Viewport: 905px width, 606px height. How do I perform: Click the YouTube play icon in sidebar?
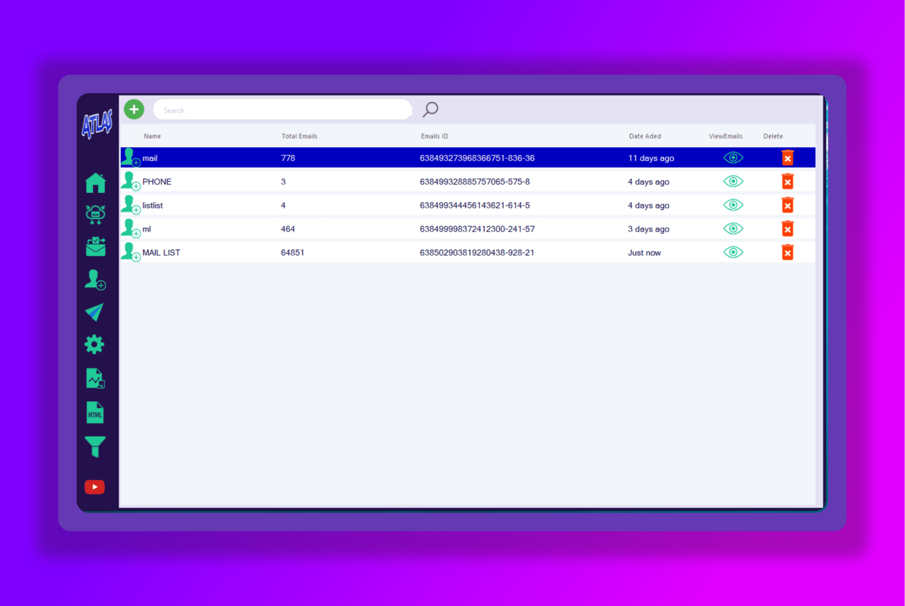(x=95, y=487)
